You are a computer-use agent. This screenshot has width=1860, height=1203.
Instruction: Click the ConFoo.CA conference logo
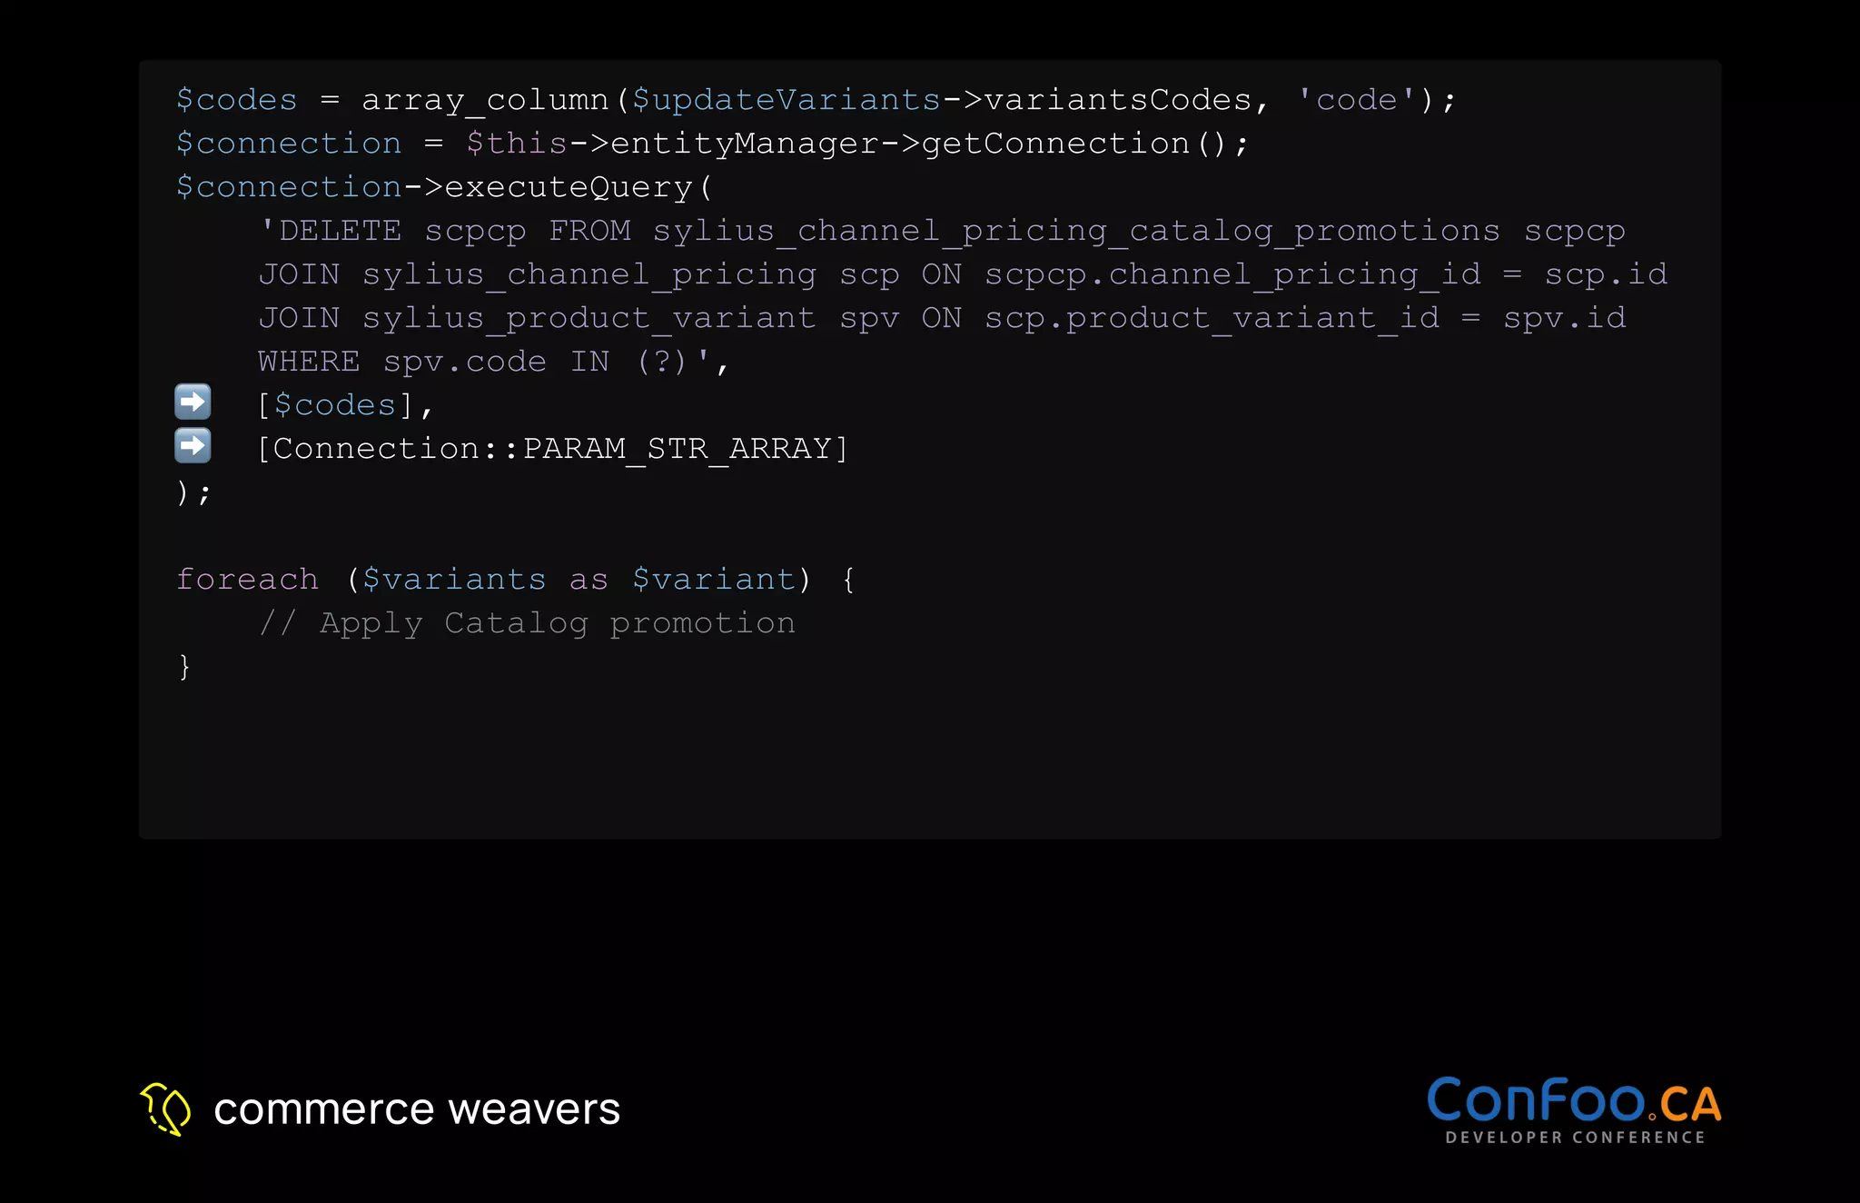pos(1574,1110)
